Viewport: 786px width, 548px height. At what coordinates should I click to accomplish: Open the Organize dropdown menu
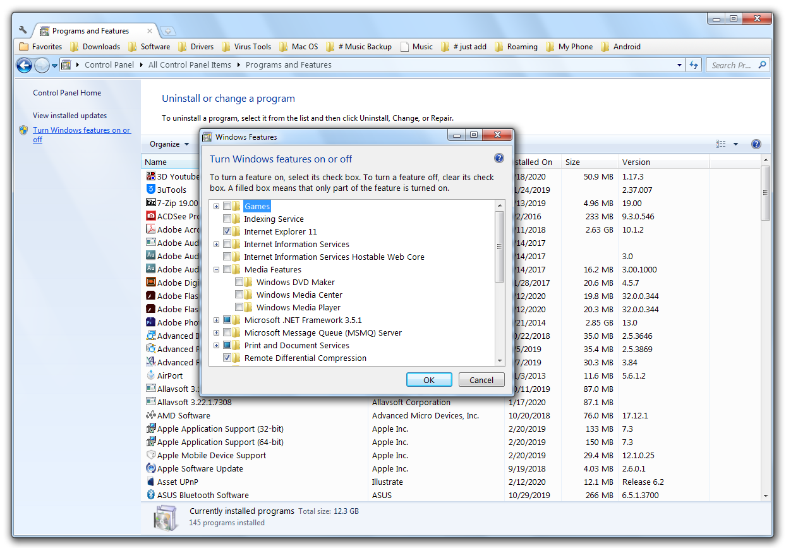pyautogui.click(x=169, y=144)
